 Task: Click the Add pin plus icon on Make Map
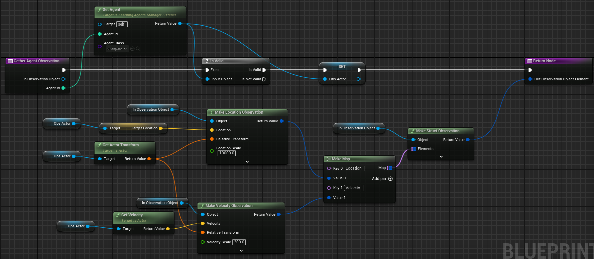point(390,179)
